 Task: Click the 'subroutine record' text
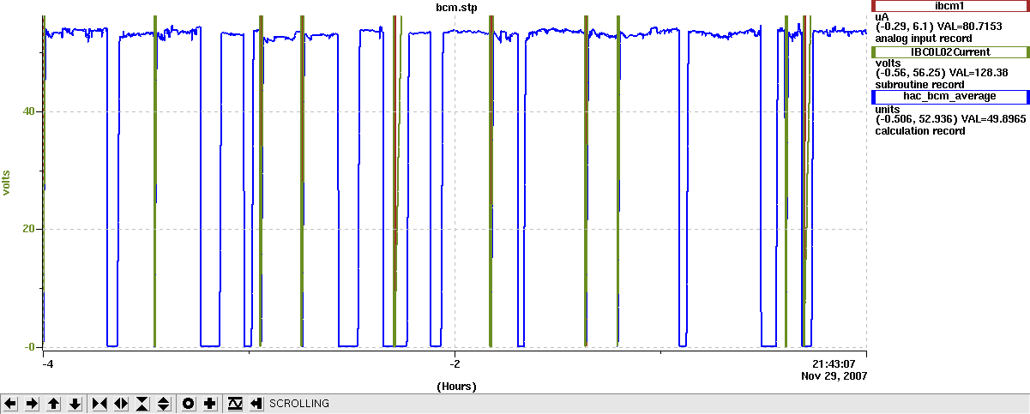[919, 84]
